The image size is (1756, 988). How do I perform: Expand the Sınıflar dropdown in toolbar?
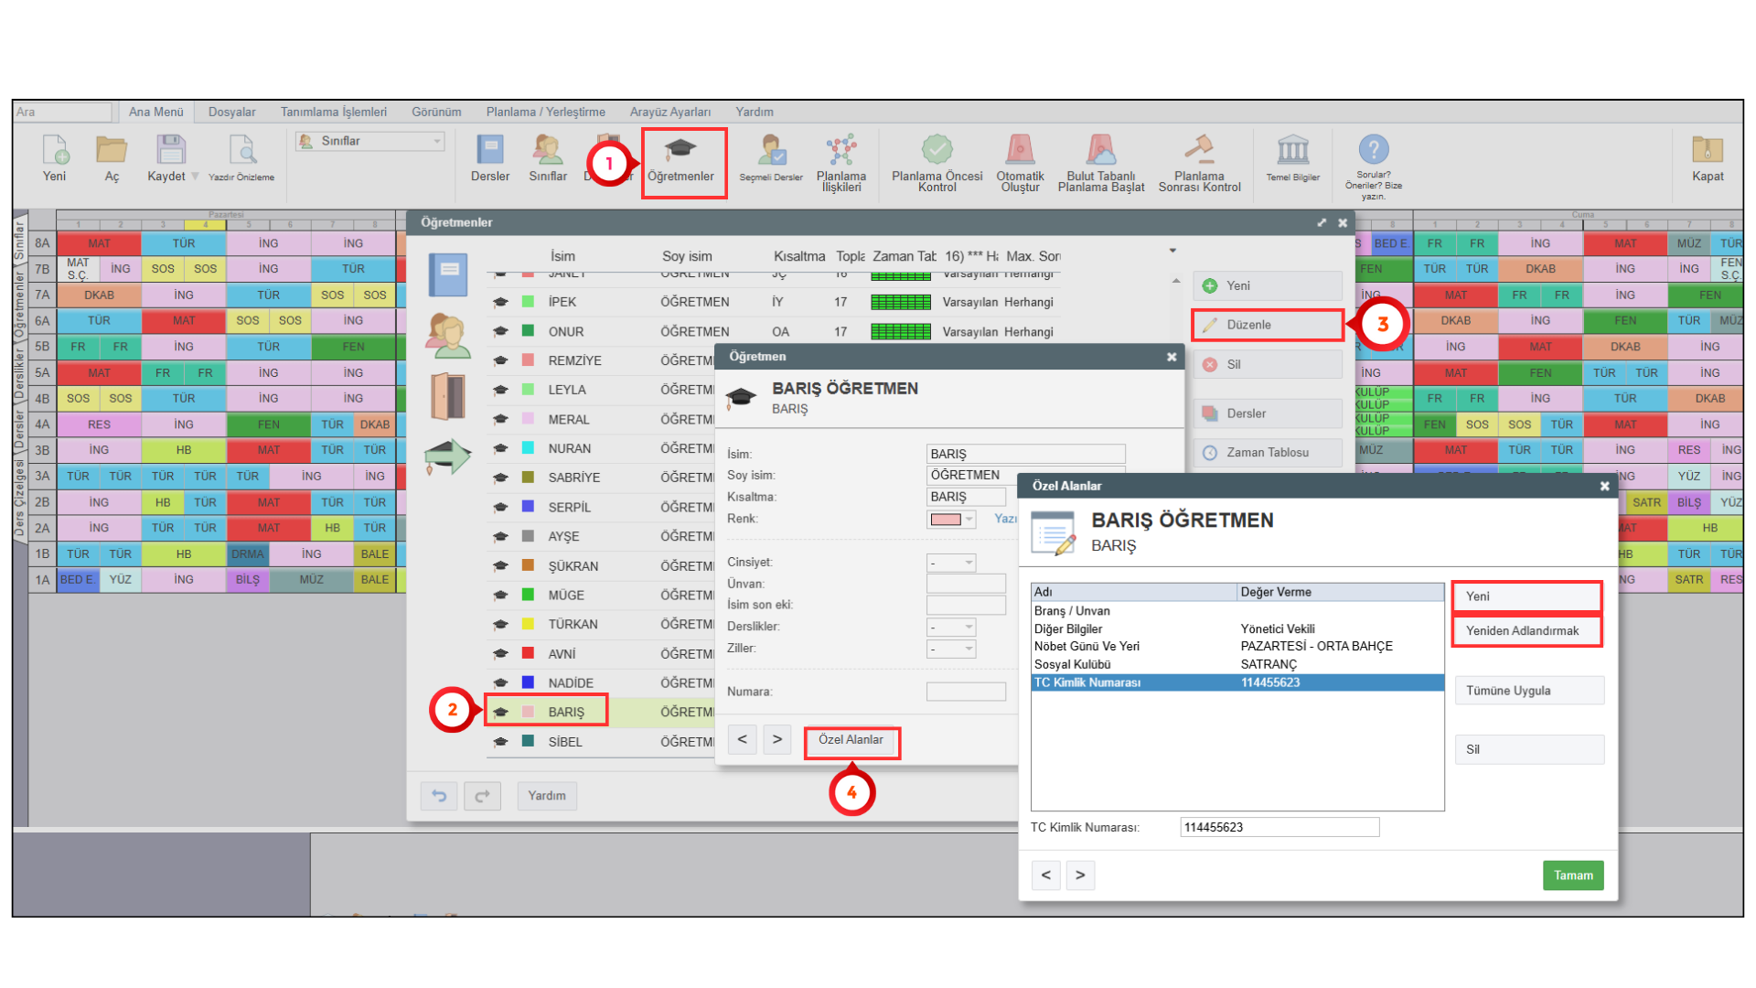[437, 141]
